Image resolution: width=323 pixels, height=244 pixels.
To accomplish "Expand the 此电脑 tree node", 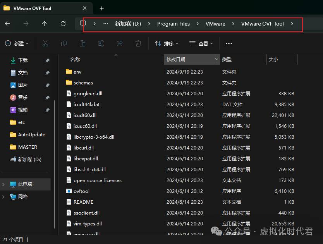I will (3, 184).
